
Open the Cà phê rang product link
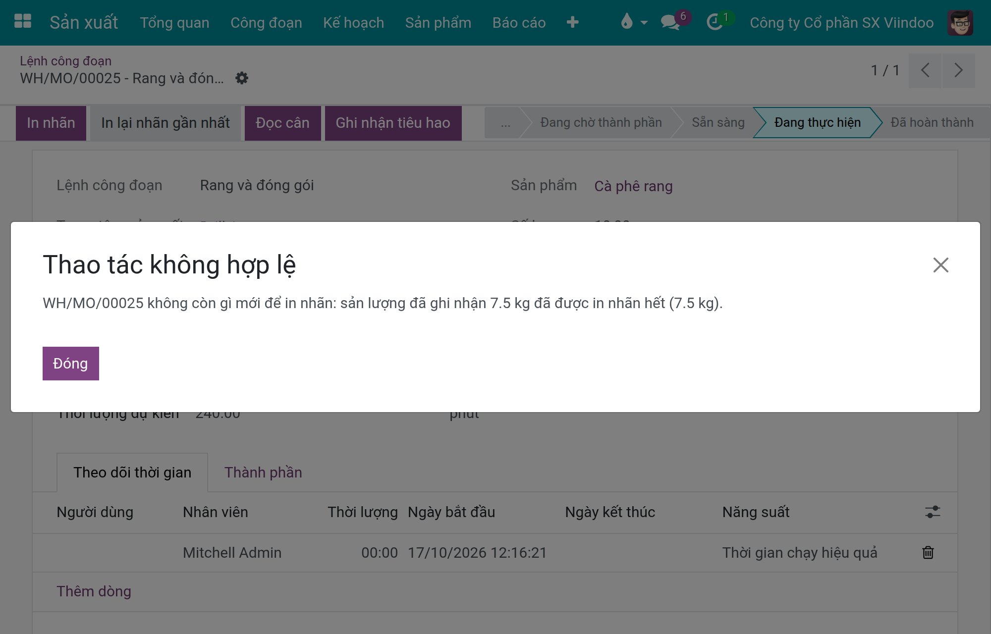633,186
